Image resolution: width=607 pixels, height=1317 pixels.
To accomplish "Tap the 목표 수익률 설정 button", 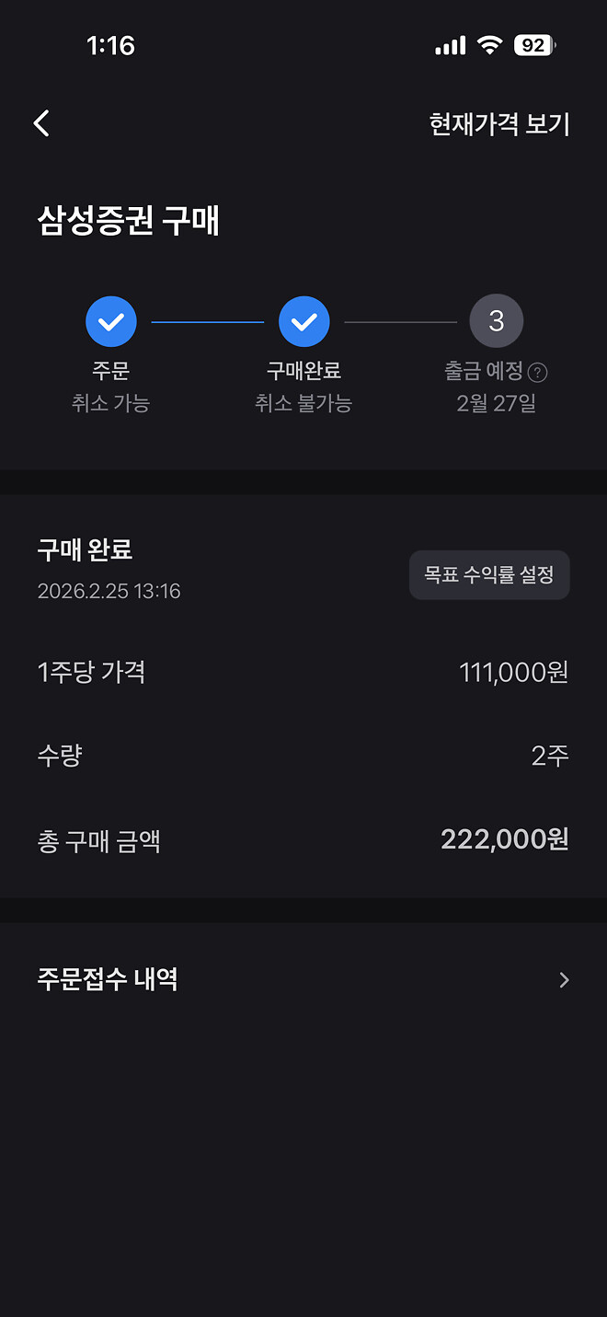I will [488, 574].
